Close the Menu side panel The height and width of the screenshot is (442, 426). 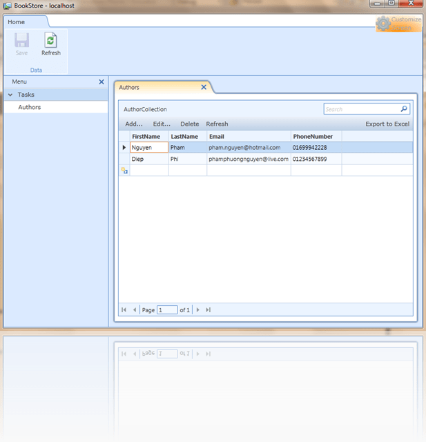(101, 81)
